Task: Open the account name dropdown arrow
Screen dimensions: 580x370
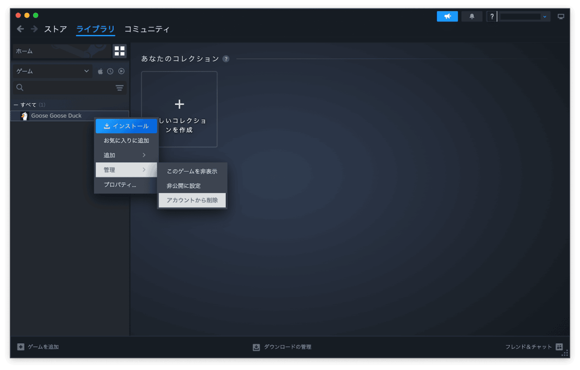Action: [545, 16]
